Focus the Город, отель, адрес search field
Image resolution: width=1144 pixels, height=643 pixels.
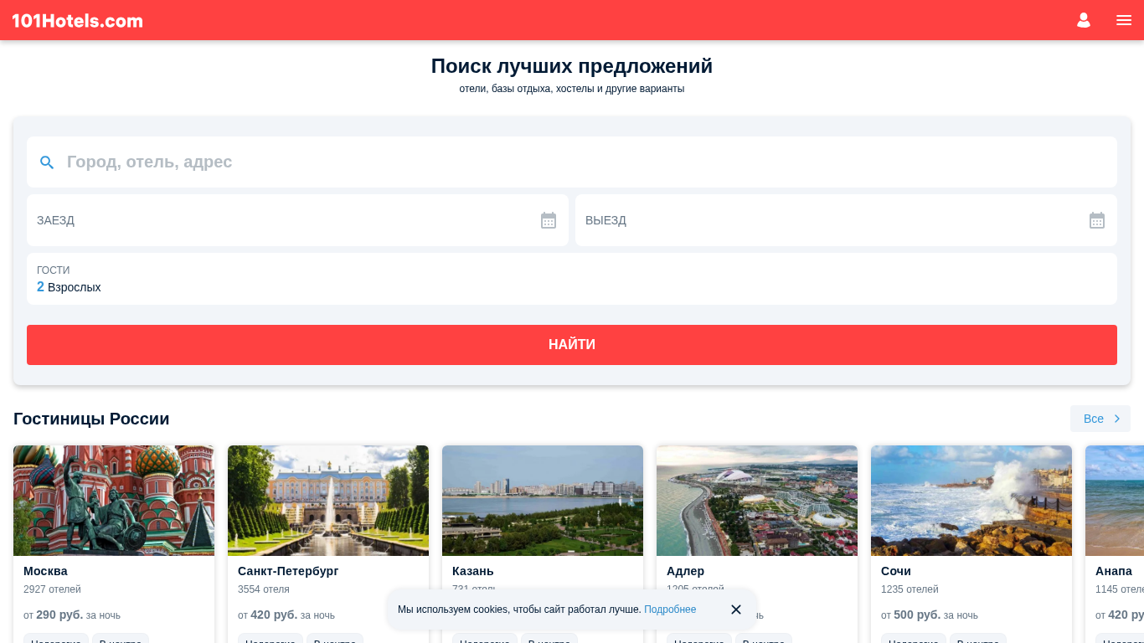coord(572,162)
